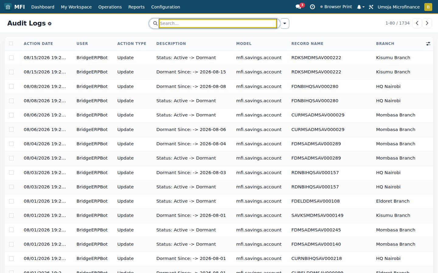Check the CURMSADMSAV000029 Status Active -> Dormant row
Screen dimensions: 438x273
(x=11, y=115)
